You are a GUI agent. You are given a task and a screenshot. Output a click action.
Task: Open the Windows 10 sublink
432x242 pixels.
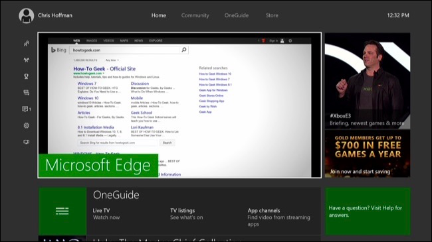(x=88, y=98)
